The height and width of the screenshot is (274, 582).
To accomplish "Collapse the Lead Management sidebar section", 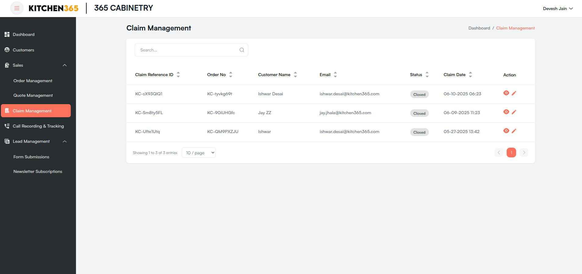I will click(65, 141).
